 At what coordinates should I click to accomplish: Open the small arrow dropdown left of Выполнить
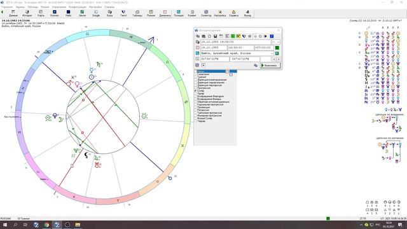tap(203, 65)
